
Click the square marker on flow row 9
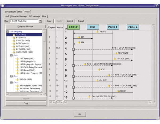(73, 76)
